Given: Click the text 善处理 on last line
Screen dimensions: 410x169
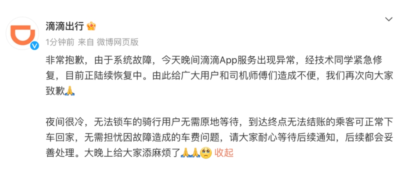Looking at the screenshot, I should click(60, 153).
